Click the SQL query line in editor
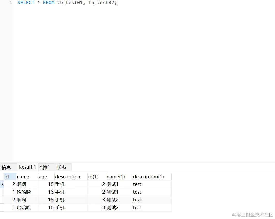Viewport: 275px width, 219px height. pos(67,3)
